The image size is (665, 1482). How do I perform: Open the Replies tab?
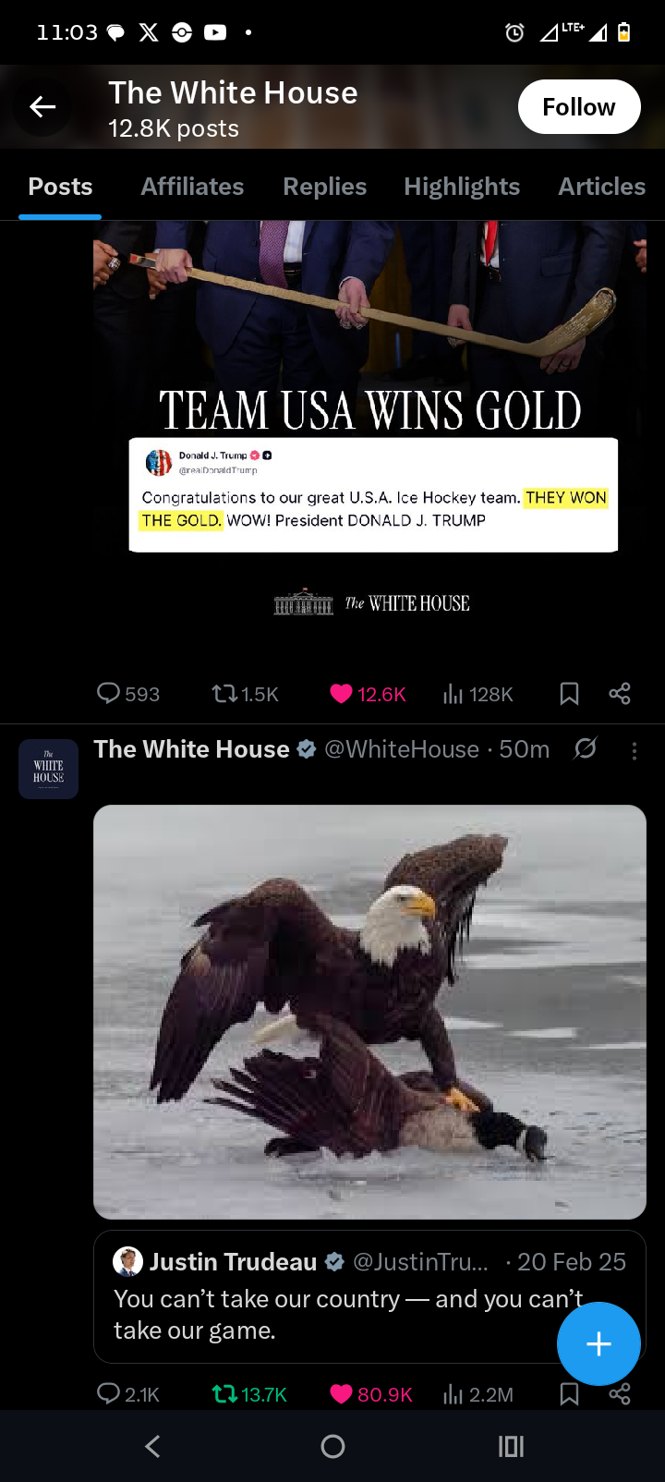tap(324, 187)
